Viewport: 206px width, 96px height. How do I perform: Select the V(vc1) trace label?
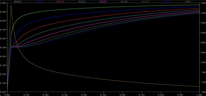(18, 2)
